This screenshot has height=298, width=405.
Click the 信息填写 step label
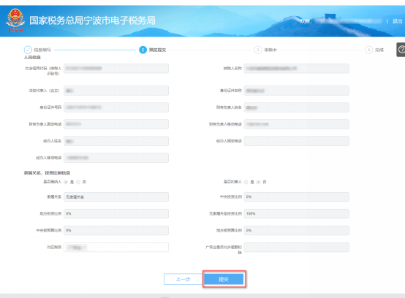pyautogui.click(x=42, y=50)
